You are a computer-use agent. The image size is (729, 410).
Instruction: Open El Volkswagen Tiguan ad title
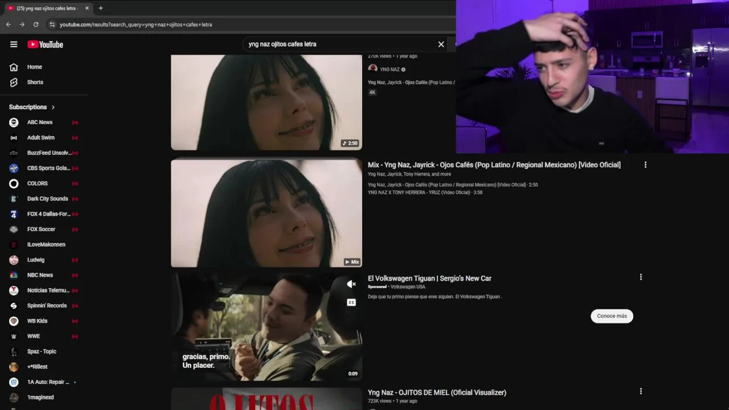pyautogui.click(x=429, y=278)
